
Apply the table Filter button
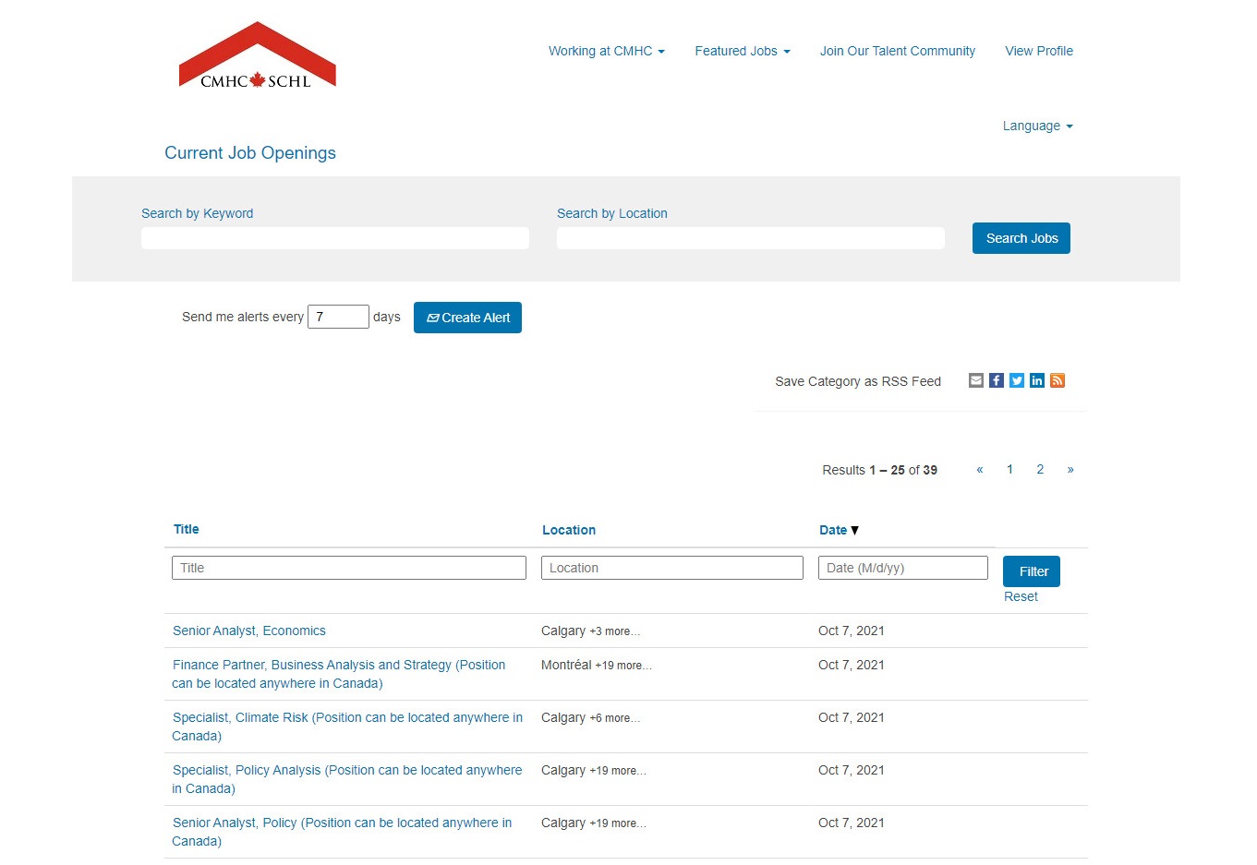tap(1031, 571)
